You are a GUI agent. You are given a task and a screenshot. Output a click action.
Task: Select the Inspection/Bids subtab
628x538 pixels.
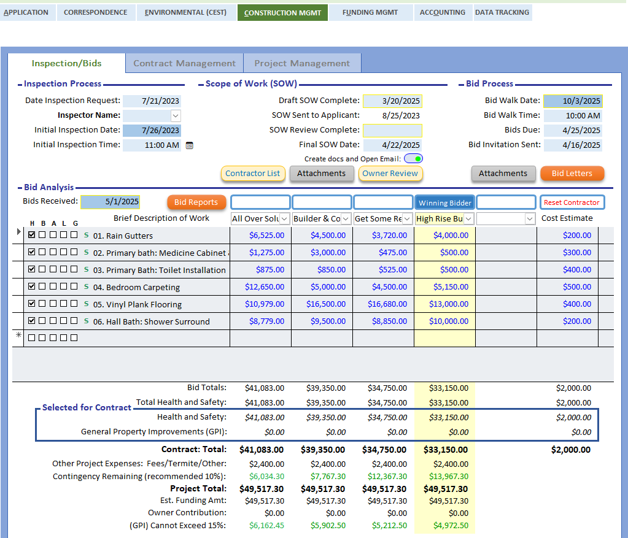(66, 63)
